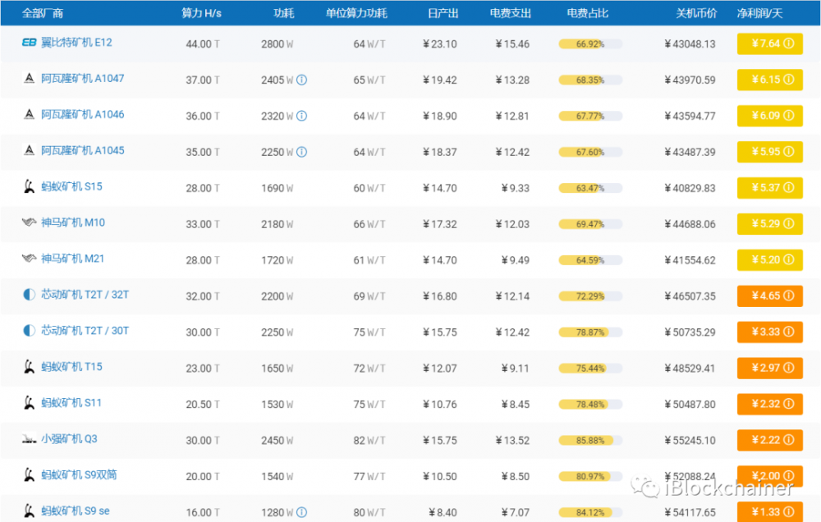Click the 85.88% electricity ratio bar
The image size is (821, 522).
coord(589,441)
